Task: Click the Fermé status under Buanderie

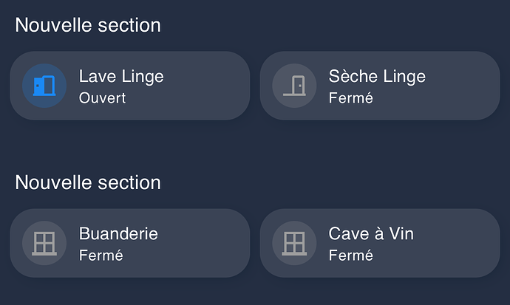Action: pyautogui.click(x=101, y=256)
